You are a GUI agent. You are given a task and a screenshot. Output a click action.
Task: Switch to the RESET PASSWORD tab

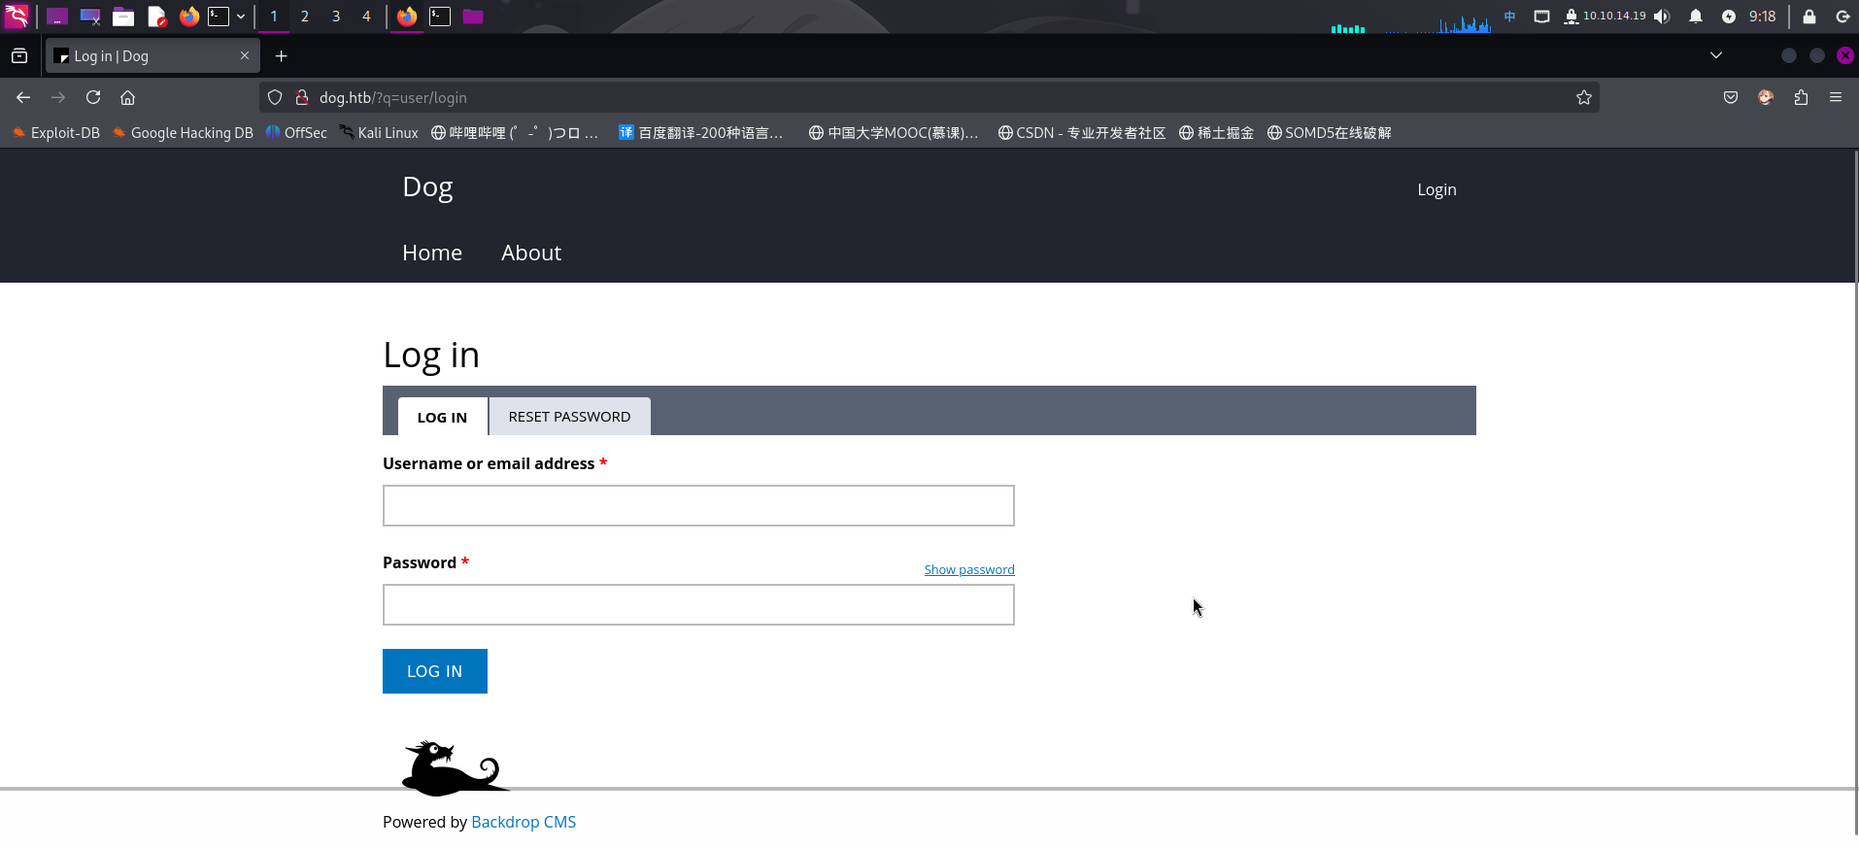click(569, 417)
